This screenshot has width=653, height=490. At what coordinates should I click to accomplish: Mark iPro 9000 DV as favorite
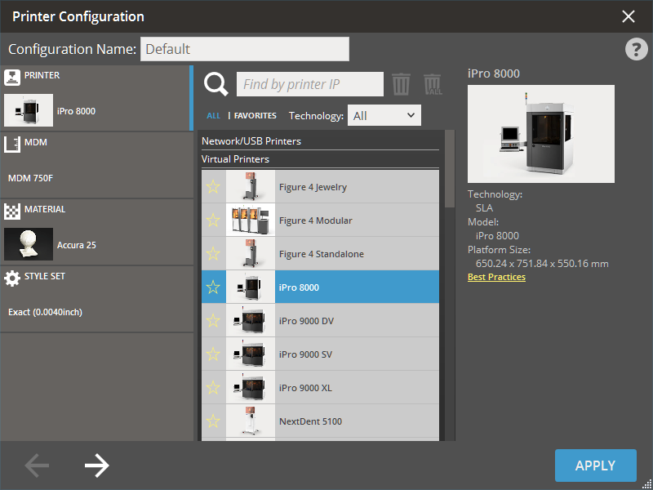(213, 320)
